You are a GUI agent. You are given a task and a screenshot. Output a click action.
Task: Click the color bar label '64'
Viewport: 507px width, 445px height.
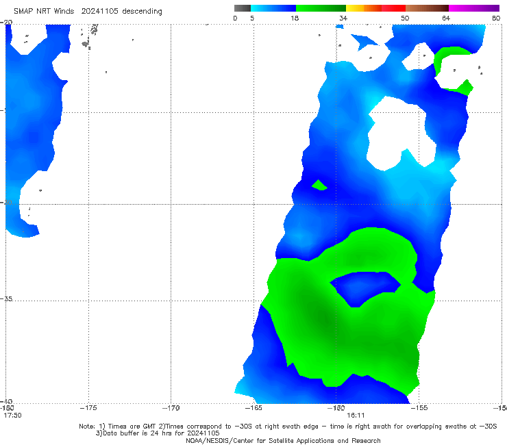(x=446, y=18)
